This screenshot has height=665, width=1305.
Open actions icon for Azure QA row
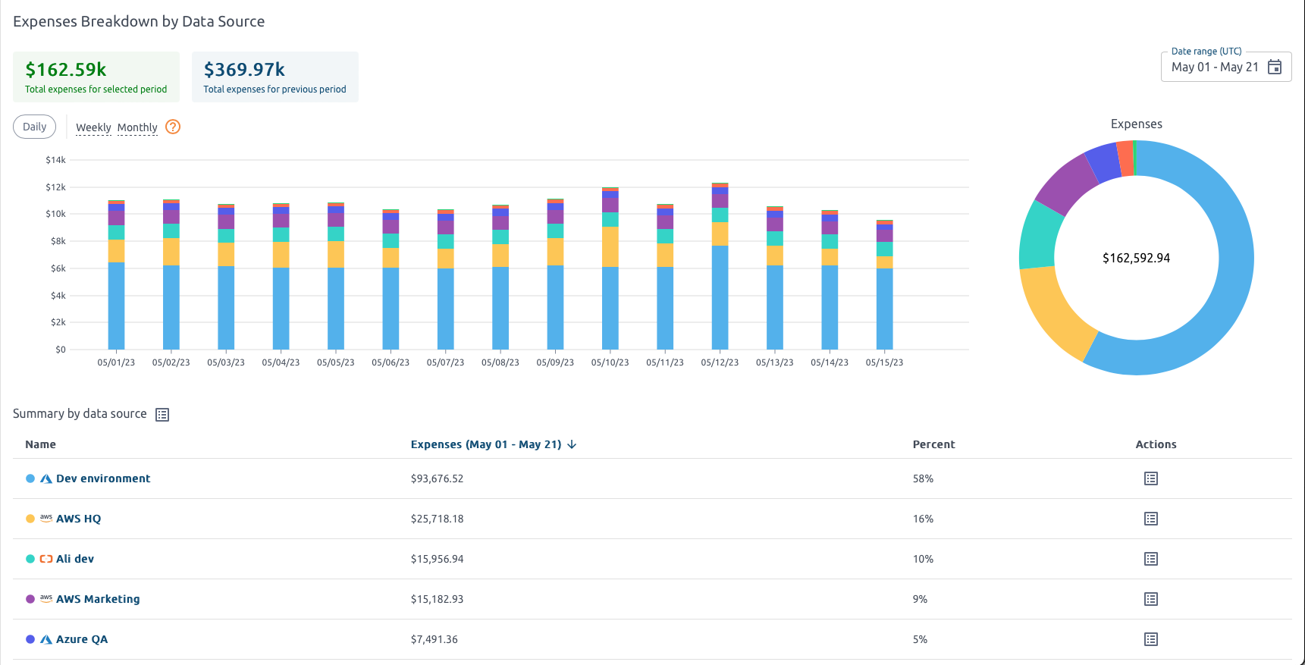tap(1150, 639)
